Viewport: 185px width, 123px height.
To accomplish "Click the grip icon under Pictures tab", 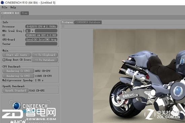I will click(x=63, y=27).
